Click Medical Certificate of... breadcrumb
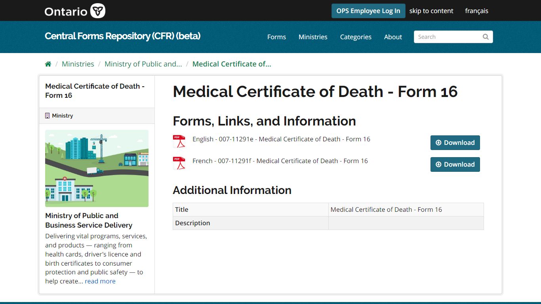 232,64
